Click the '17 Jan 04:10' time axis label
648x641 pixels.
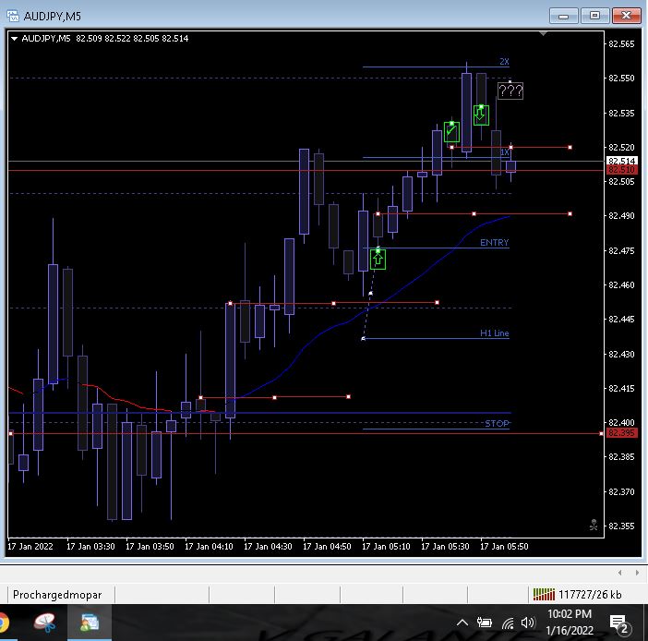point(209,546)
